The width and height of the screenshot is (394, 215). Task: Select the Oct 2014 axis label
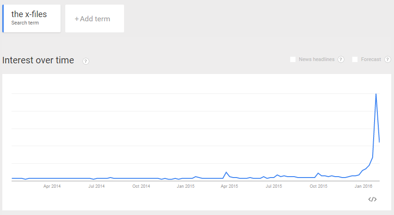pos(141,186)
